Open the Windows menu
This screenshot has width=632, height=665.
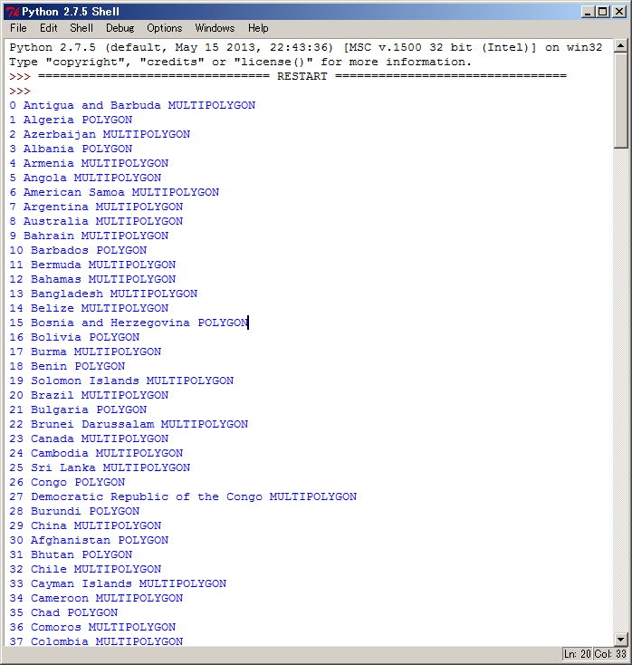(215, 28)
